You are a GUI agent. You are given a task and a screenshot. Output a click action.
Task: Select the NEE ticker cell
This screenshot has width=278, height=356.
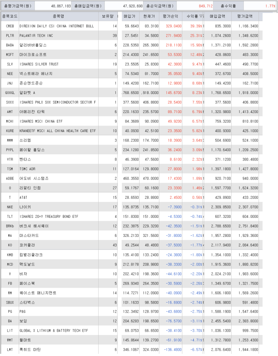pos(10,74)
